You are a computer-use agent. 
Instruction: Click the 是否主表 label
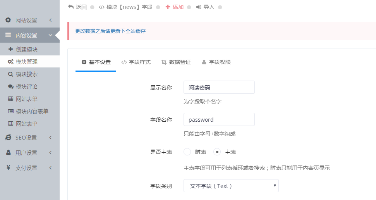161,152
